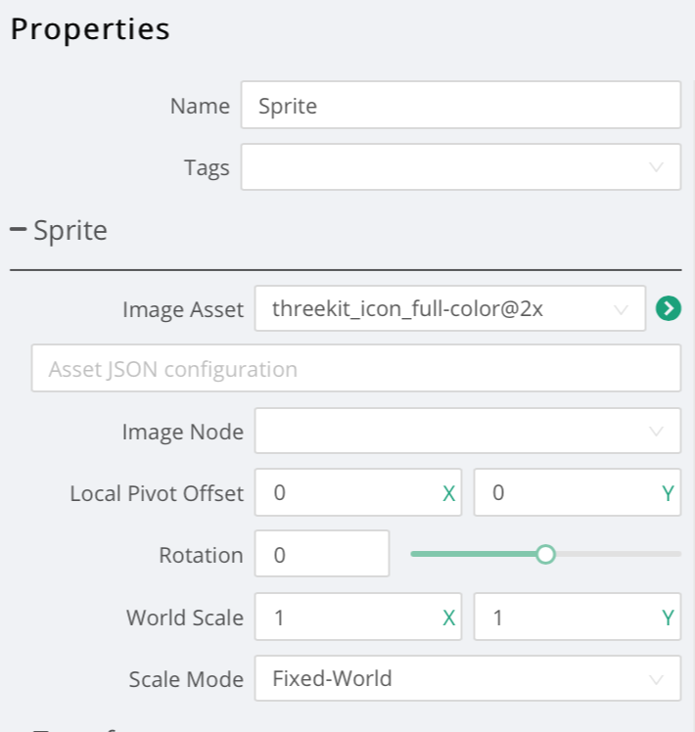
Task: Collapse the Sprite section with minus icon
Action: click(x=19, y=231)
